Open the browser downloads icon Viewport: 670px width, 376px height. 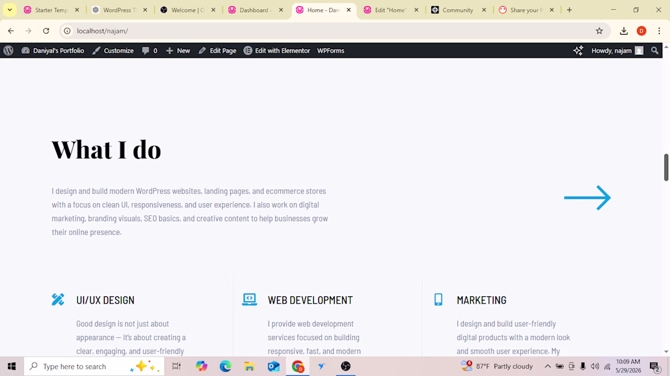tap(624, 31)
